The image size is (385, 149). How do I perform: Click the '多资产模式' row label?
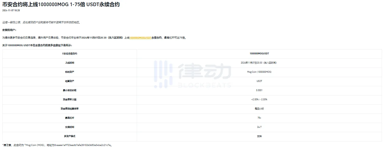coord(70,136)
